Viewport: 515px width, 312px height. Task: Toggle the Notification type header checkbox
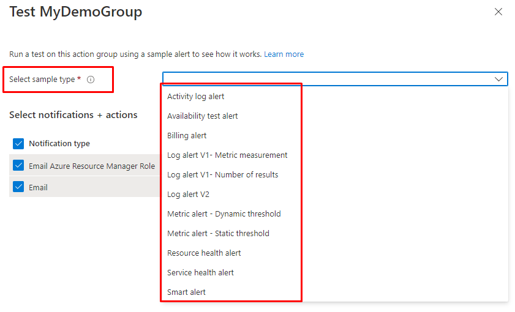[18, 144]
